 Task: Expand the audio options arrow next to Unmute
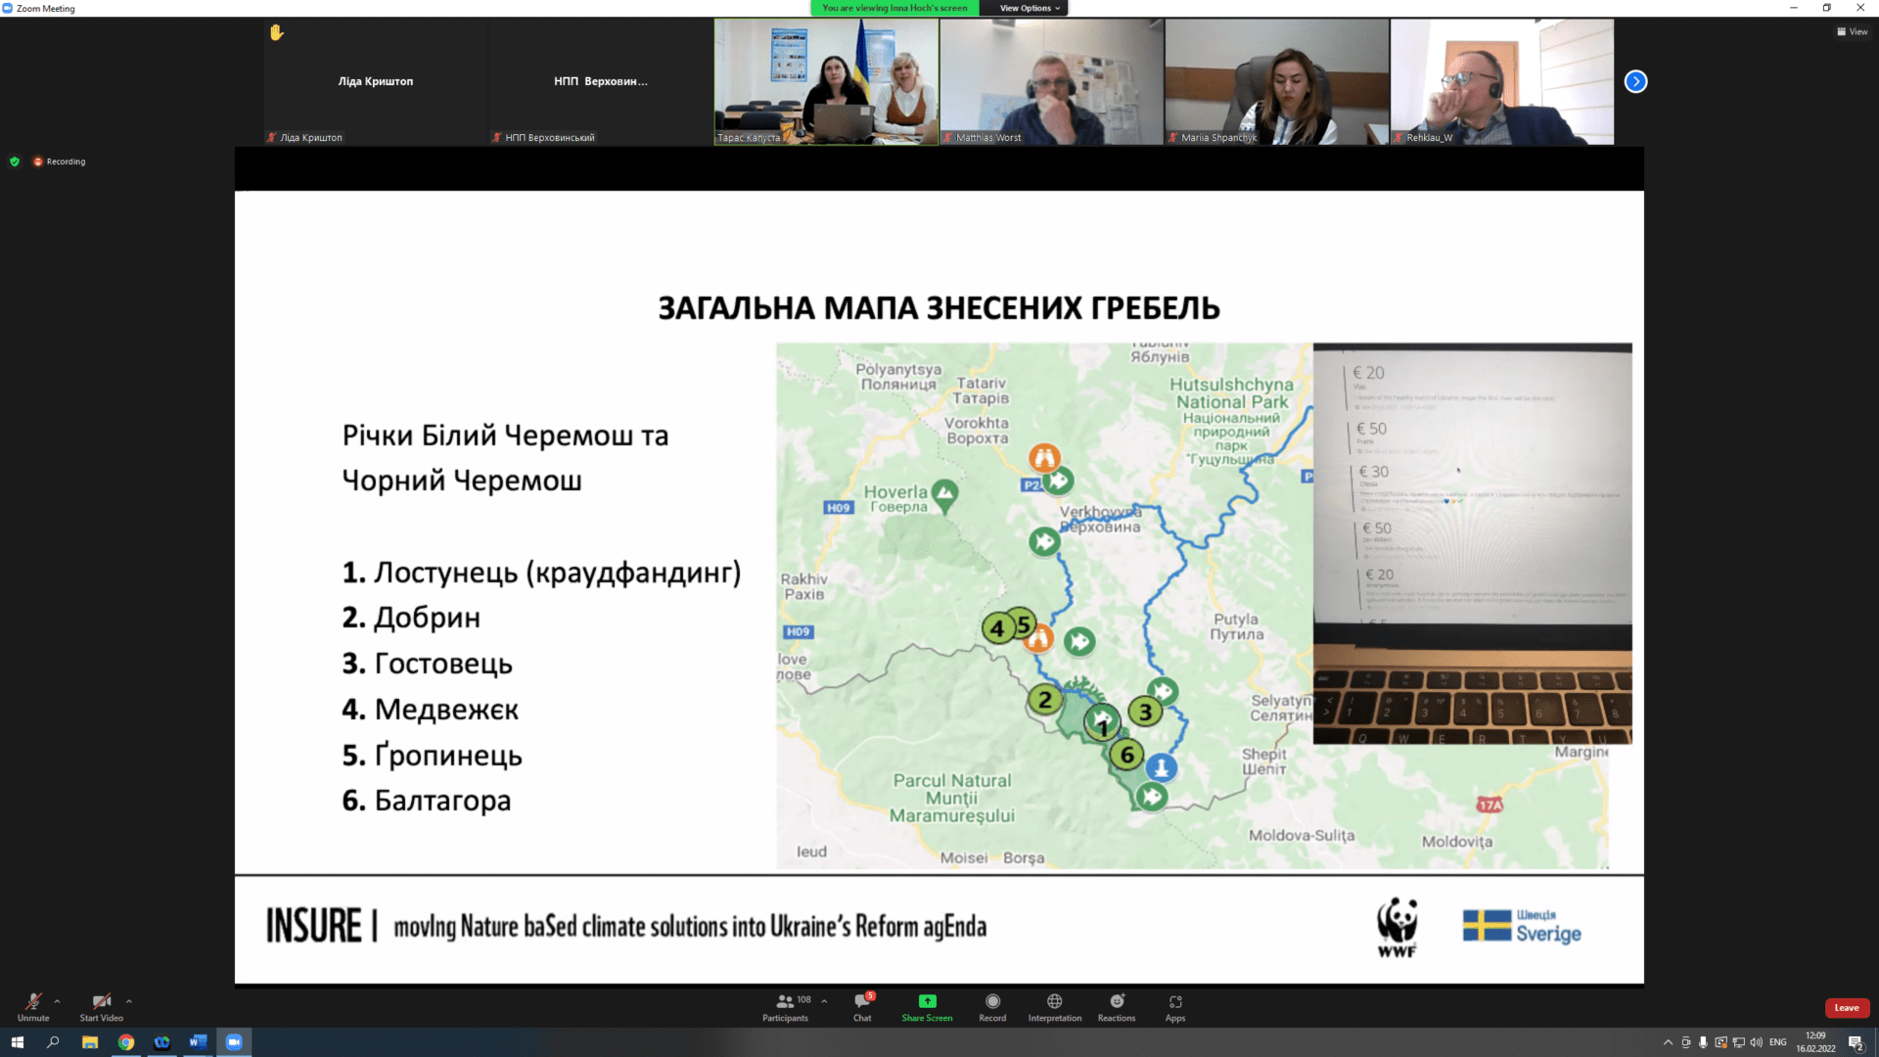click(57, 1001)
